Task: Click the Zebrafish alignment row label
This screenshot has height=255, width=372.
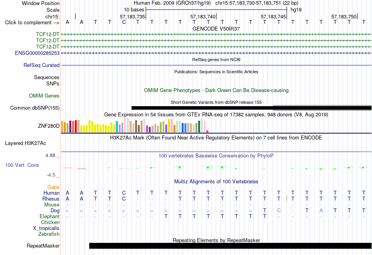Action: click(x=49, y=234)
